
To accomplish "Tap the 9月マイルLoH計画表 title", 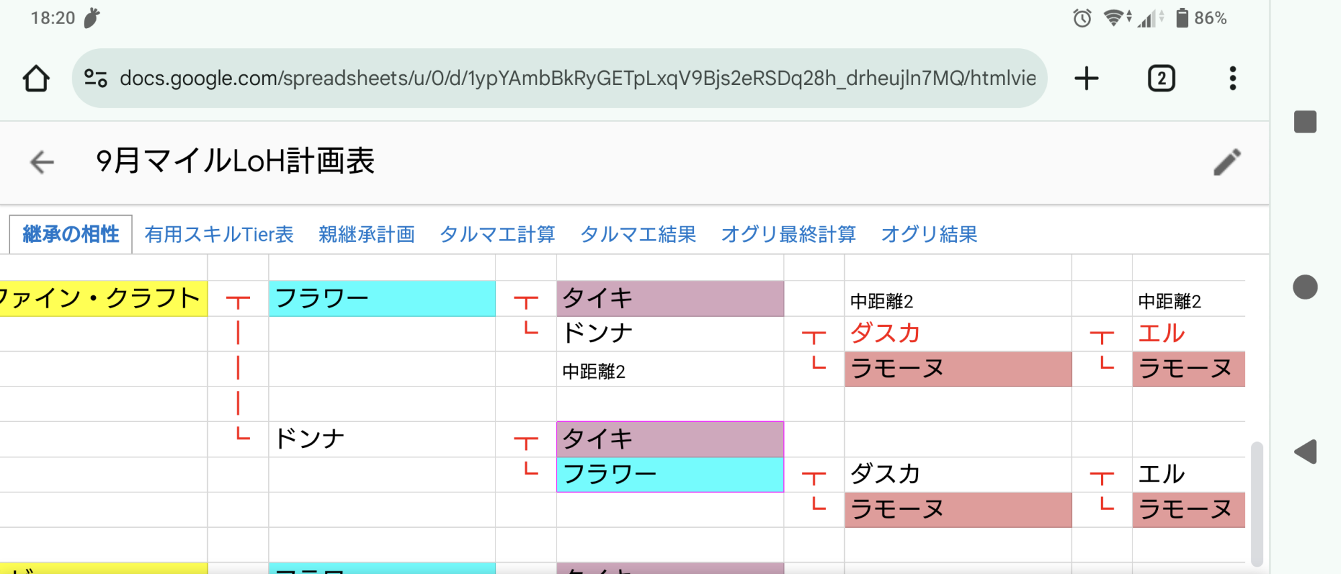I will point(235,161).
